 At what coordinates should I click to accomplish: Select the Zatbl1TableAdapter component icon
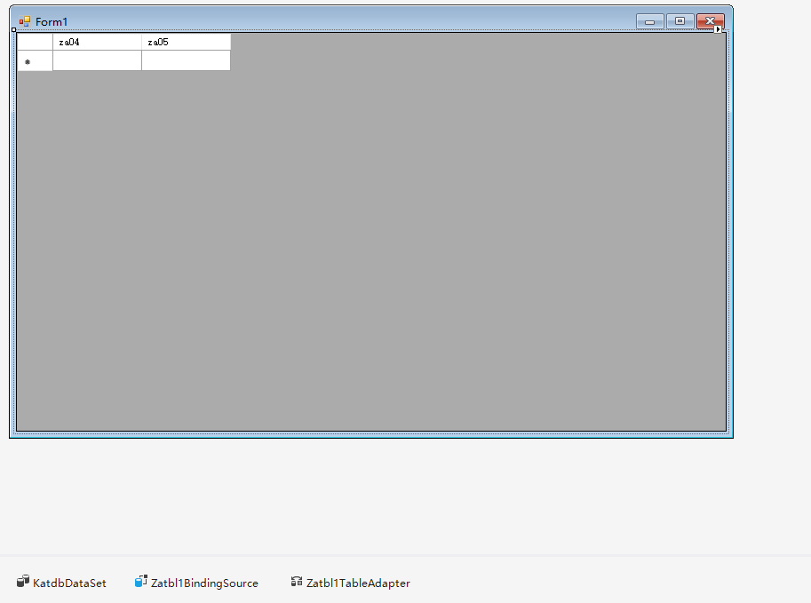point(297,582)
